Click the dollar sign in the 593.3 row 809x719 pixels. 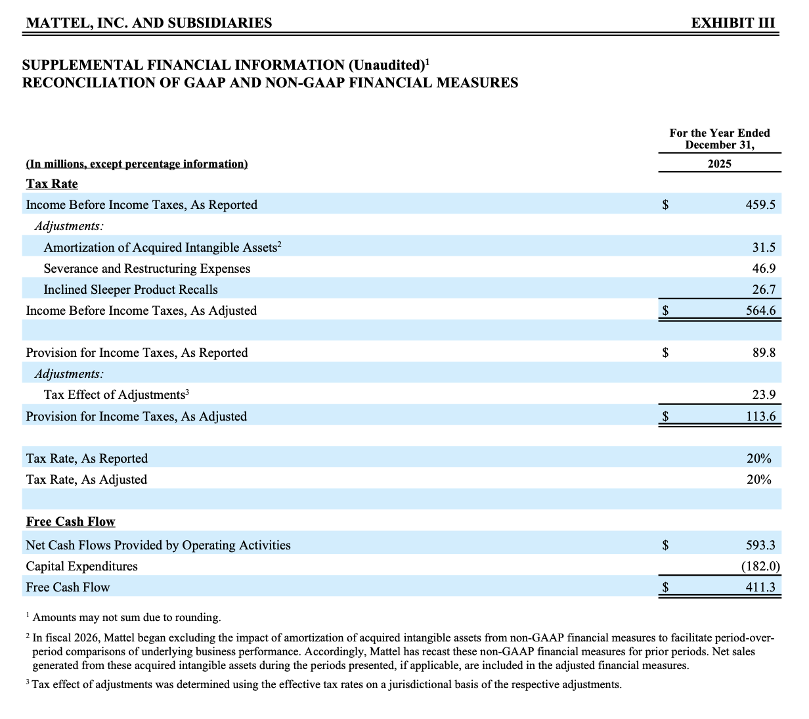pos(665,545)
